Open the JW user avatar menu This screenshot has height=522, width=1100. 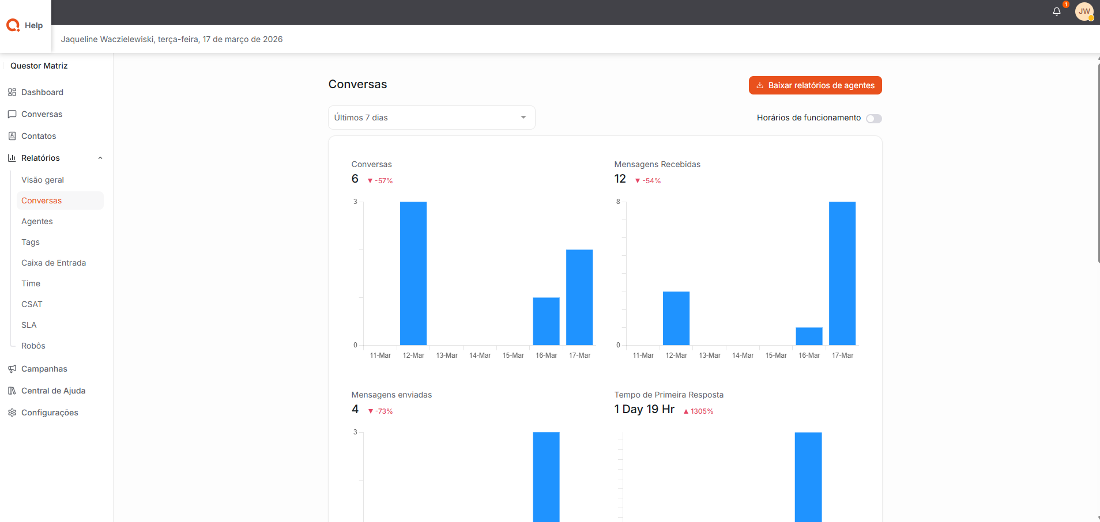pos(1084,12)
